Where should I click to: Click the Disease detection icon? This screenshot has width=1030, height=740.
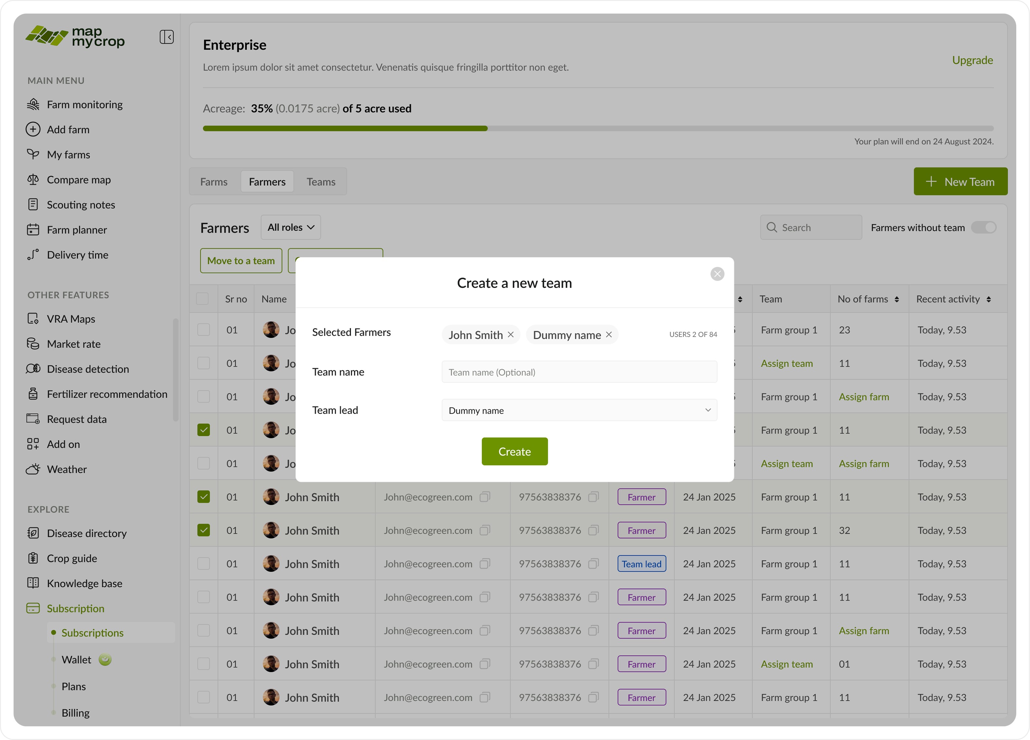click(x=33, y=369)
